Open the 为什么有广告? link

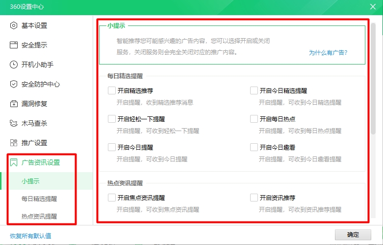point(328,53)
